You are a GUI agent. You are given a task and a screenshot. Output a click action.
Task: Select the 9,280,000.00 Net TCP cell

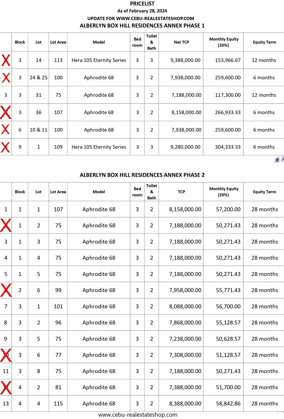click(185, 147)
